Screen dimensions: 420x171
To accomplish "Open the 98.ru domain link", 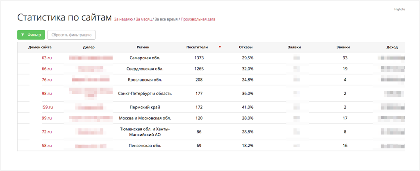I will [x=47, y=94].
